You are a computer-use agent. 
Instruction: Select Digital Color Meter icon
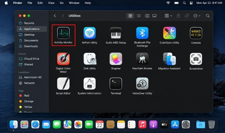[63, 59]
